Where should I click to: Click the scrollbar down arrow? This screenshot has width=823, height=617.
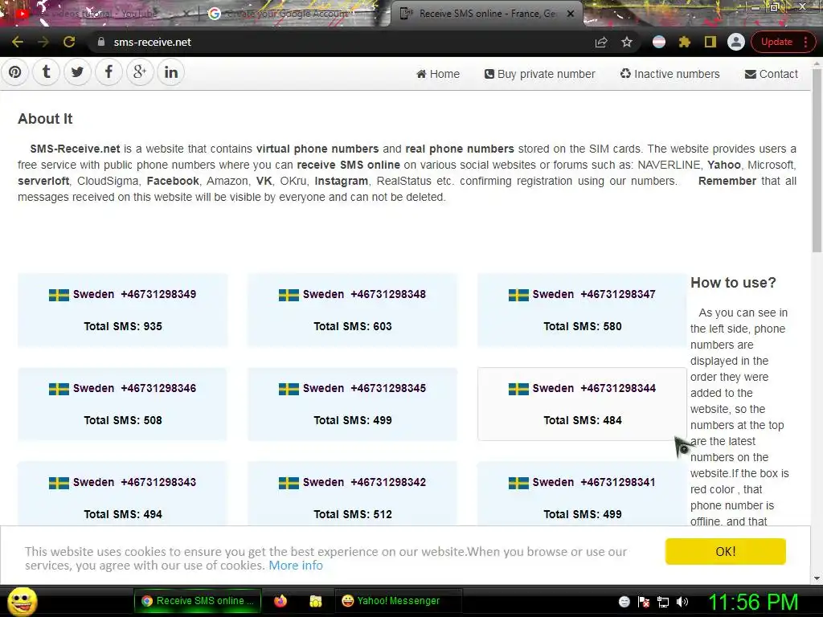pyautogui.click(x=817, y=578)
